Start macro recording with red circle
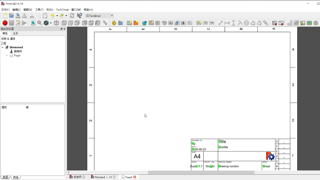 [x=5, y=23]
